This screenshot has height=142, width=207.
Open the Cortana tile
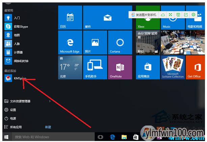coord(120,42)
